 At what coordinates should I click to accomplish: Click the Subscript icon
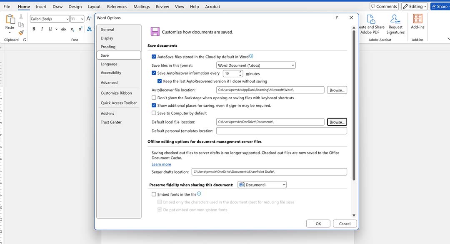(72, 29)
